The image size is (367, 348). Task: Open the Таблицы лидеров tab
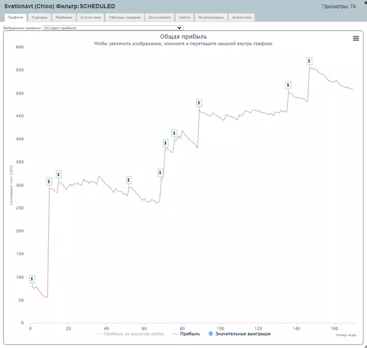[125, 17]
